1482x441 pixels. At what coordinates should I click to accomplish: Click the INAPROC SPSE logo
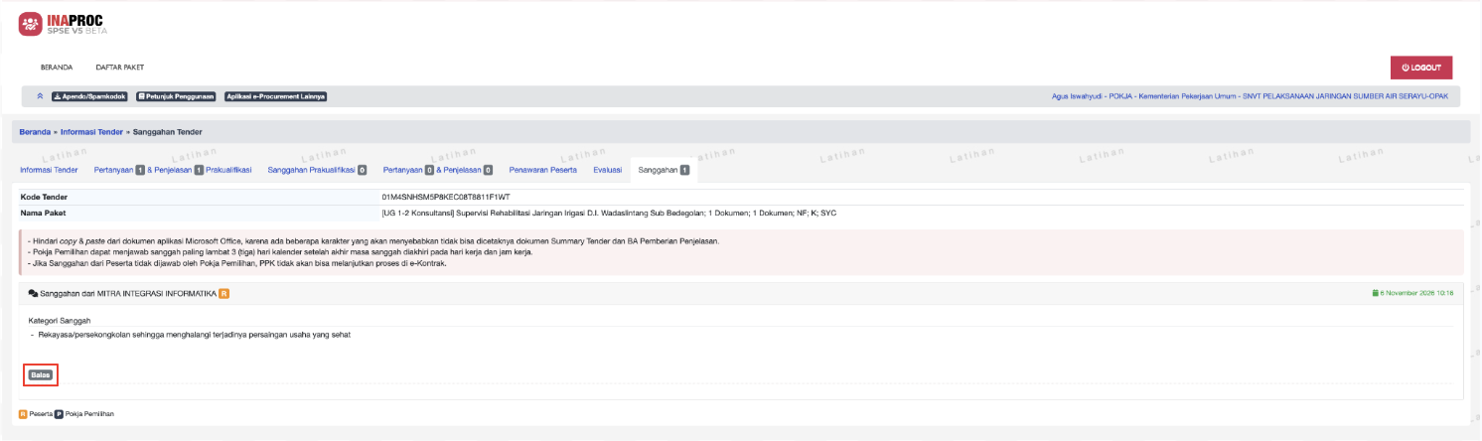62,25
